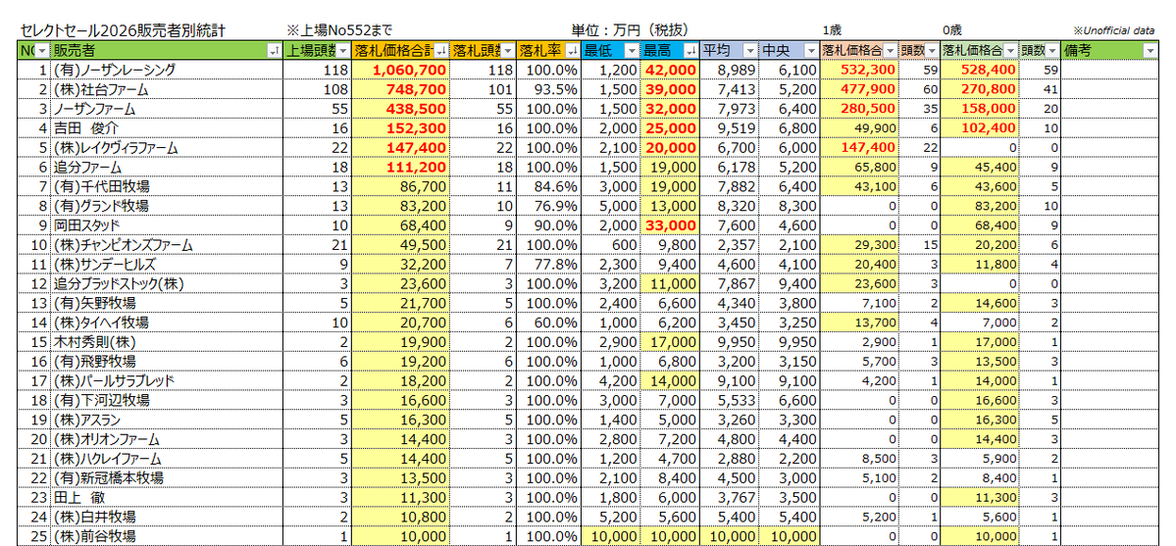Open the 落札率 filter dropdown
The image size is (1176, 546).
[572, 50]
